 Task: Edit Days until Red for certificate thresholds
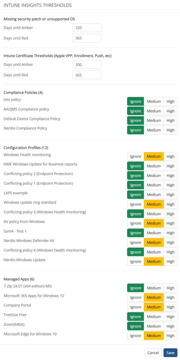(x=87, y=75)
